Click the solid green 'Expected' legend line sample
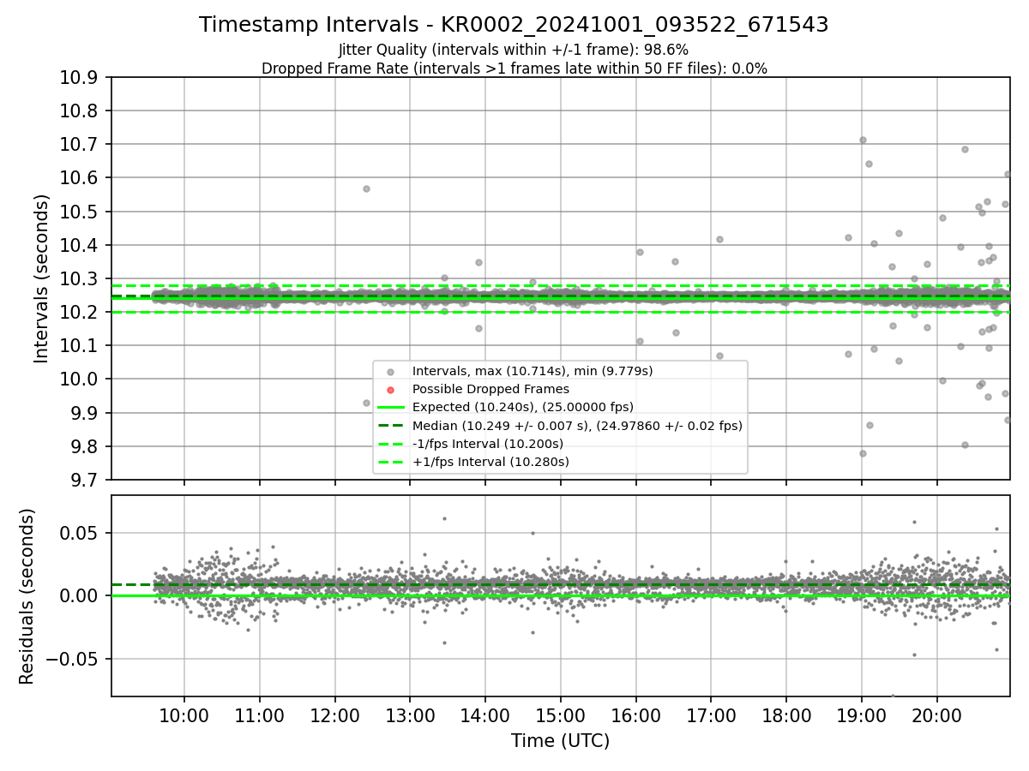This screenshot has width=1029, height=771. (x=390, y=407)
